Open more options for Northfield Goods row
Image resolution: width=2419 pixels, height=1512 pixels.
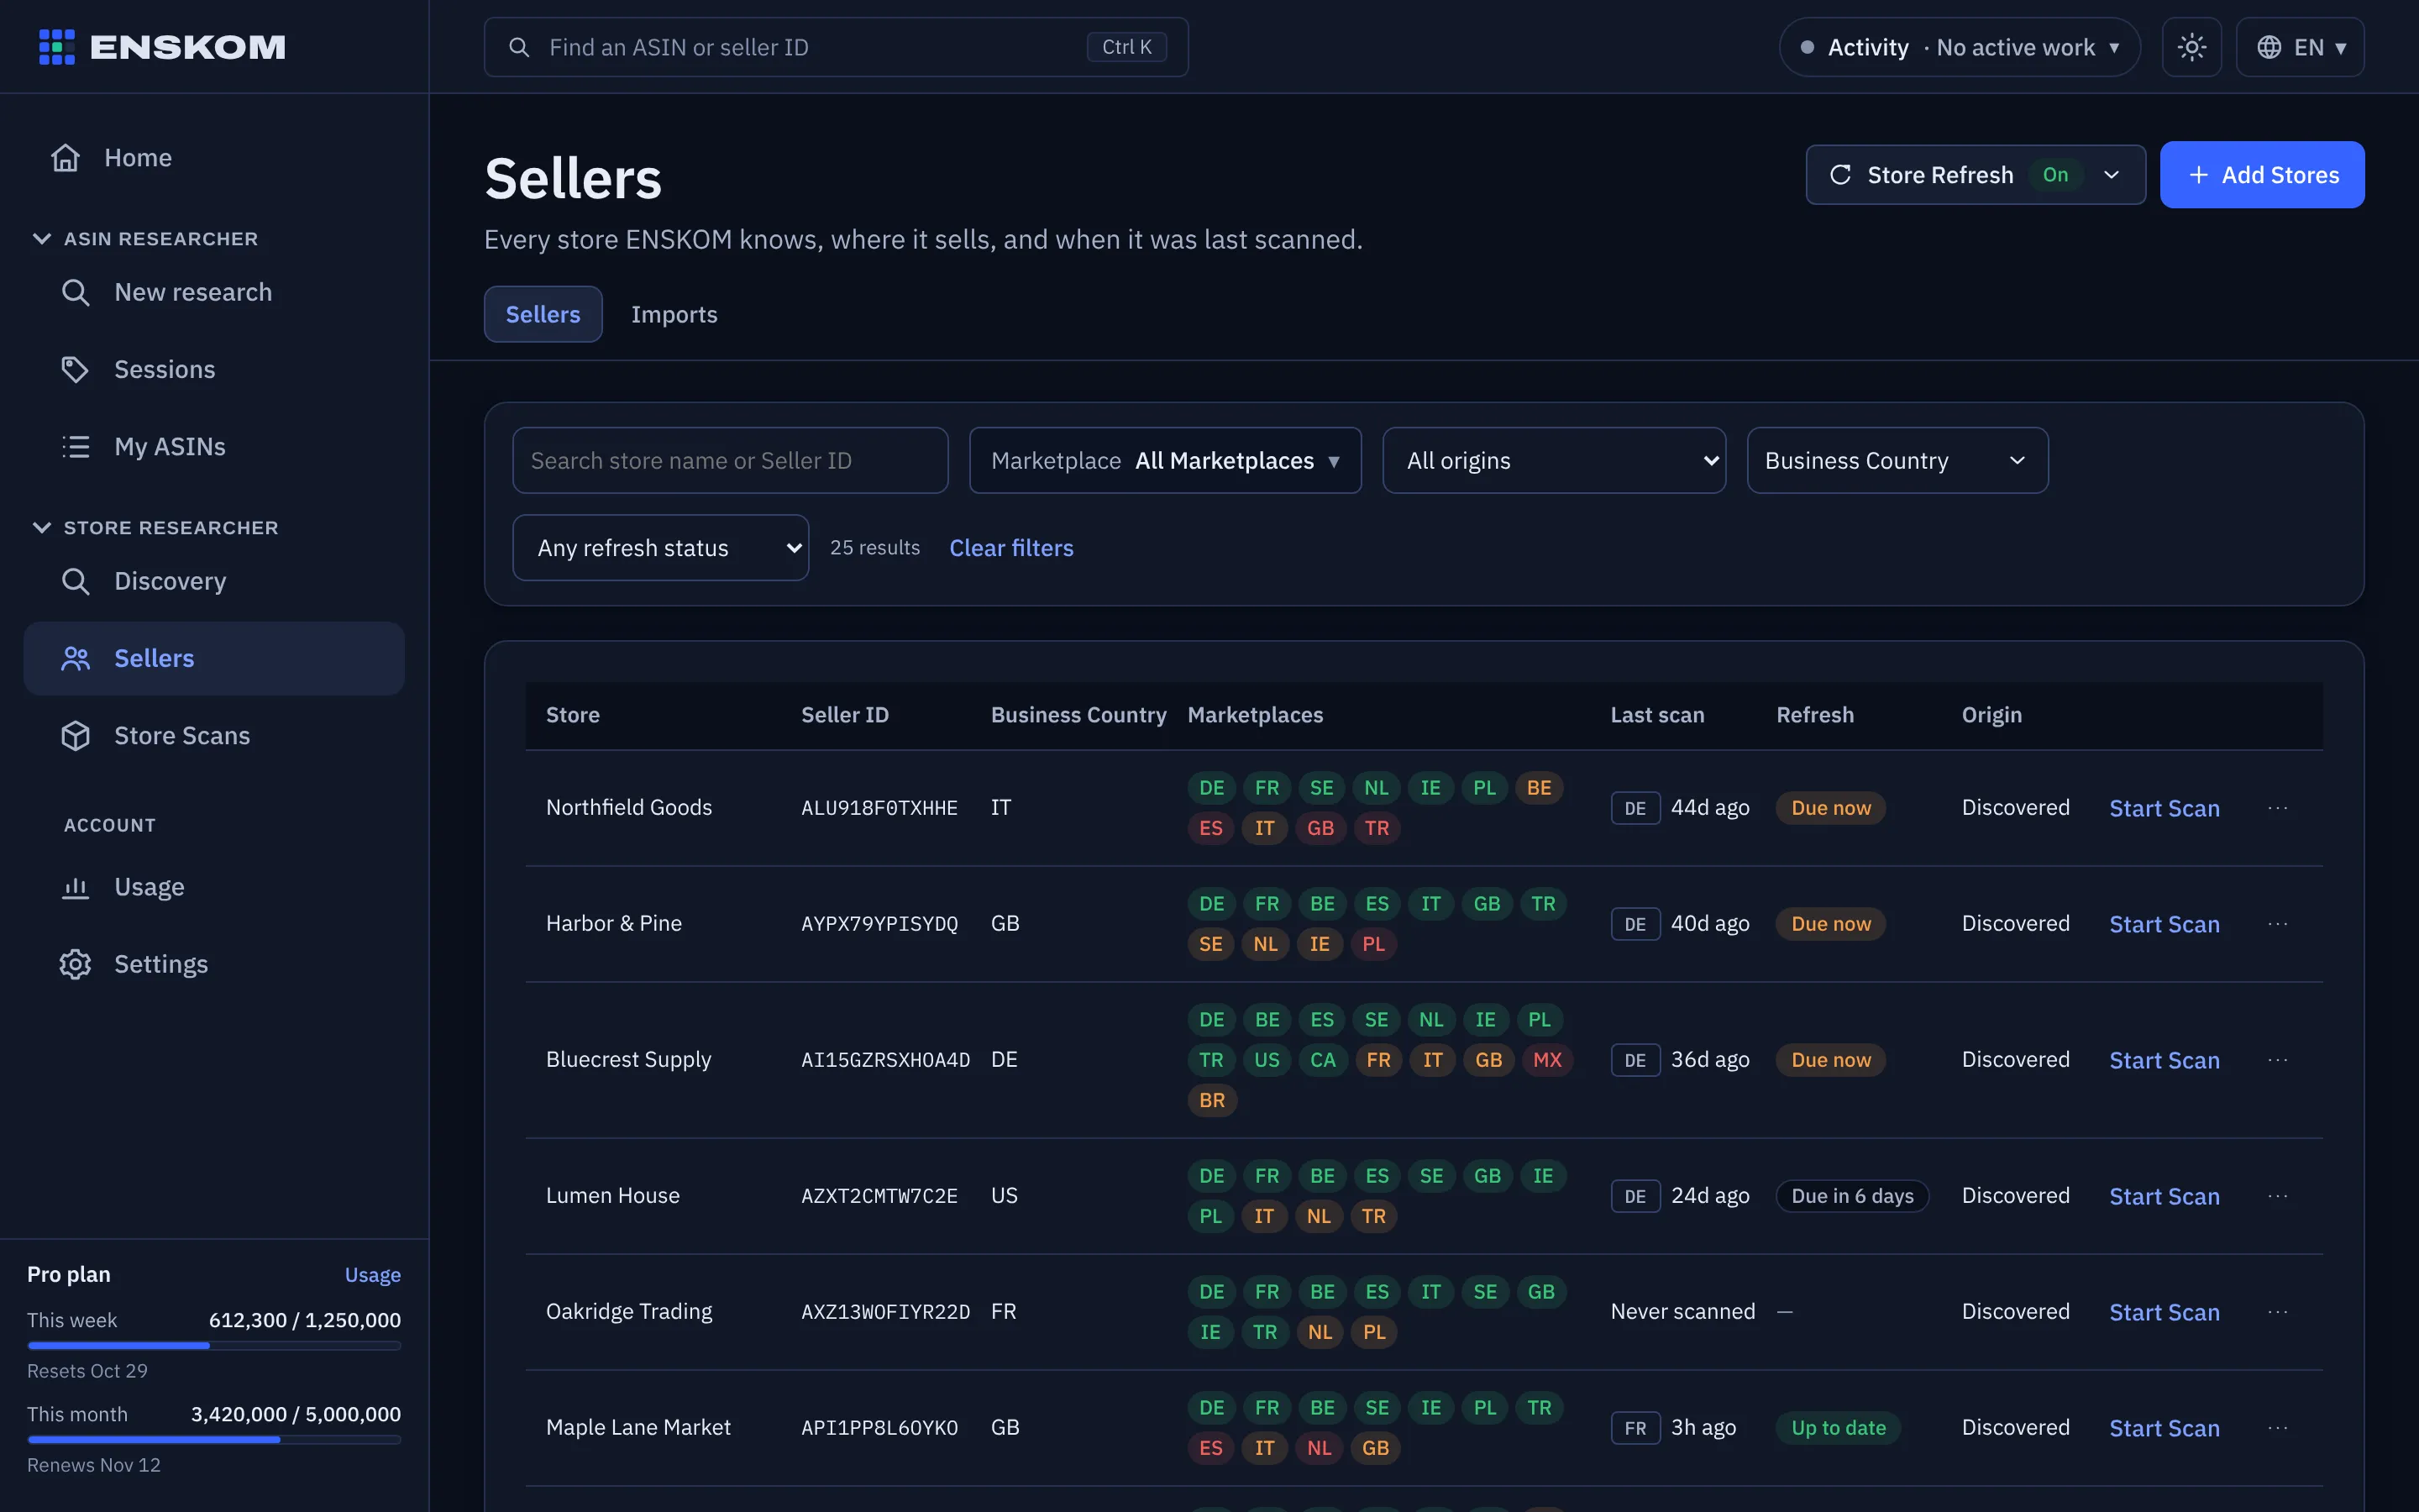[2278, 808]
